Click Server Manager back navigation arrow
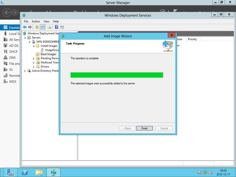Viewport: 236px width, 177px height. coord(7,12)
